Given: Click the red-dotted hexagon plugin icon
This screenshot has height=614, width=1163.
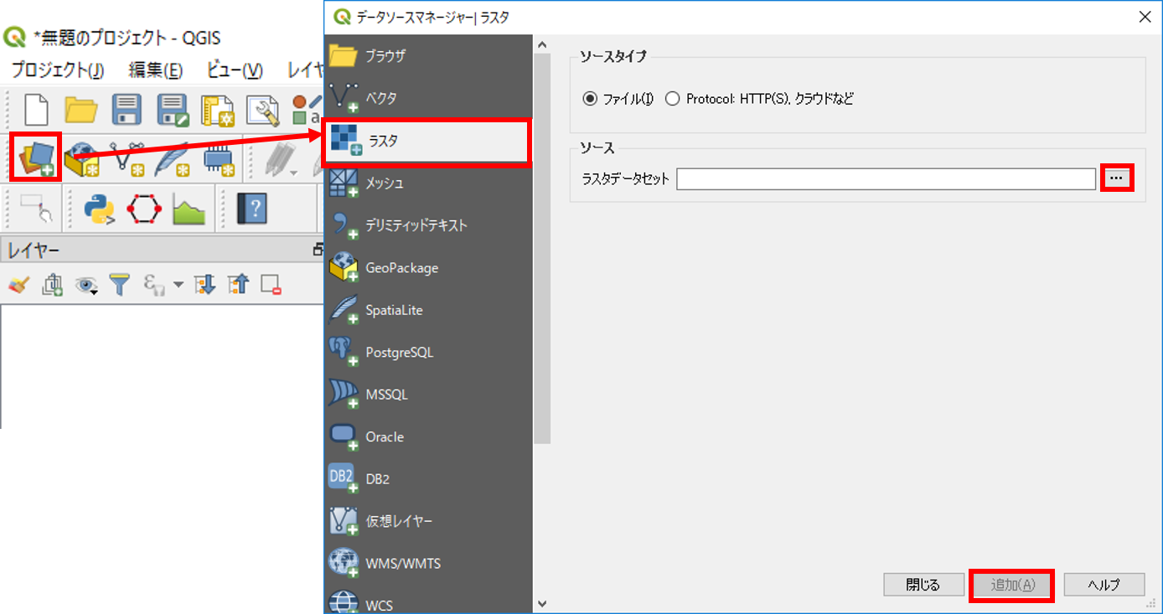Looking at the screenshot, I should tap(144, 209).
